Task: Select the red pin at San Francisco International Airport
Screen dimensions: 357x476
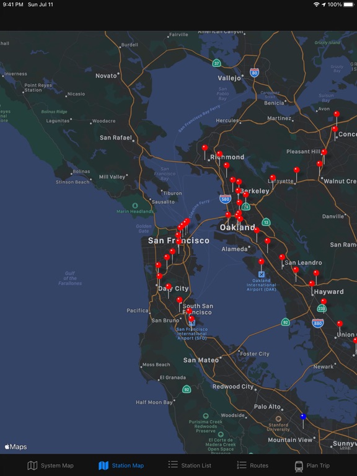Action: pos(192,319)
